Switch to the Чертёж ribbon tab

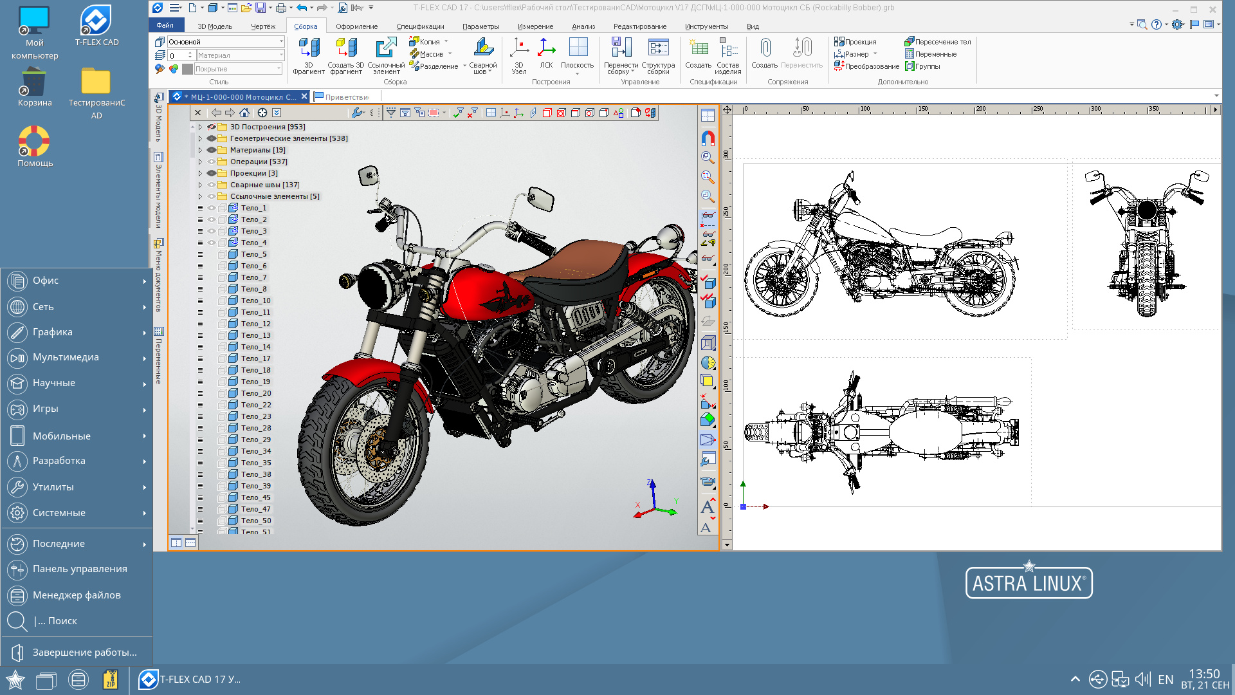(262, 26)
